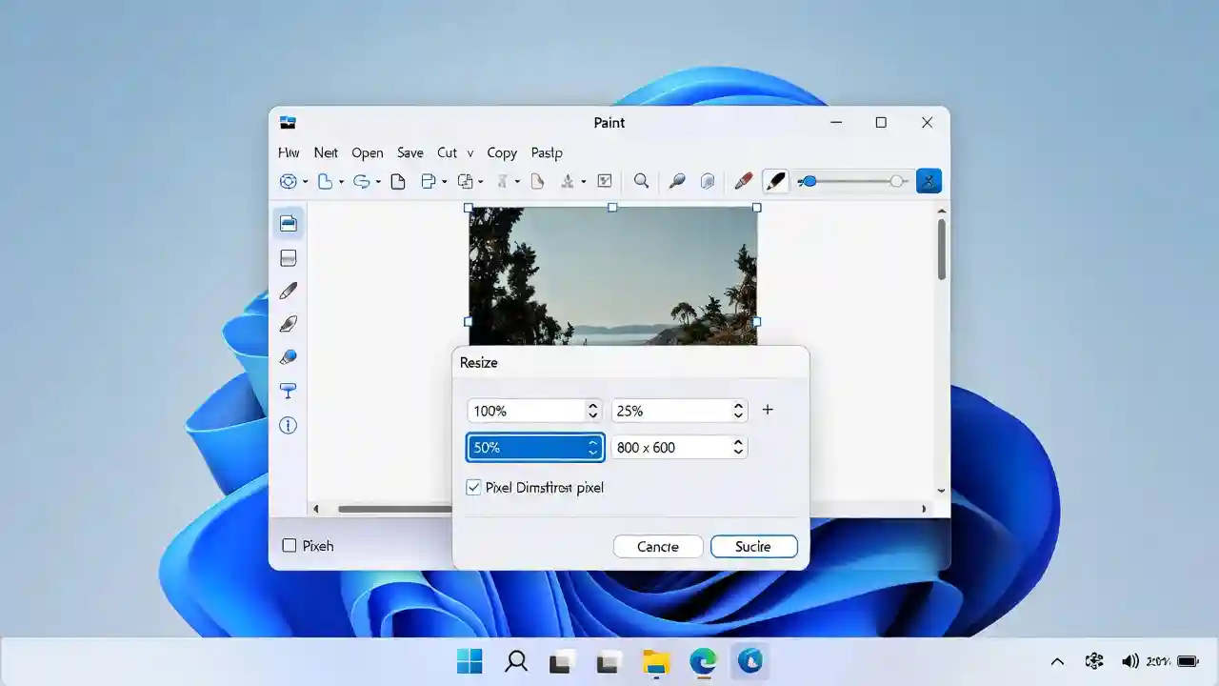
Task: Click the Sucire button
Action: (753, 546)
